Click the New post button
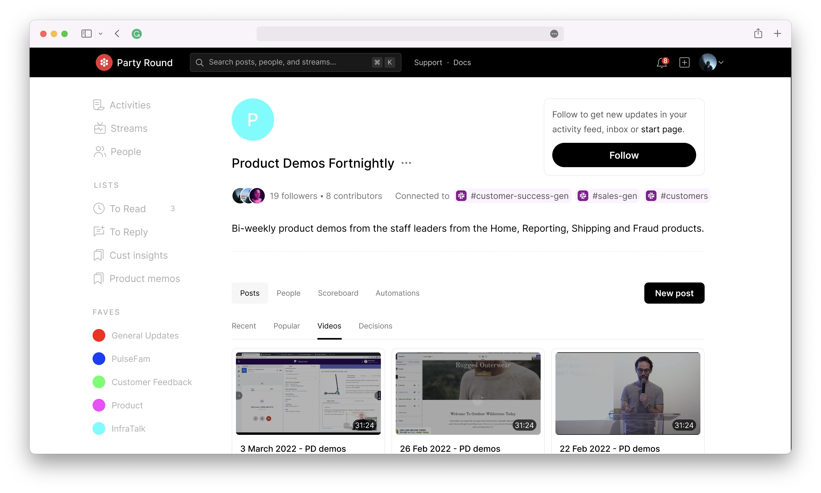 point(674,293)
